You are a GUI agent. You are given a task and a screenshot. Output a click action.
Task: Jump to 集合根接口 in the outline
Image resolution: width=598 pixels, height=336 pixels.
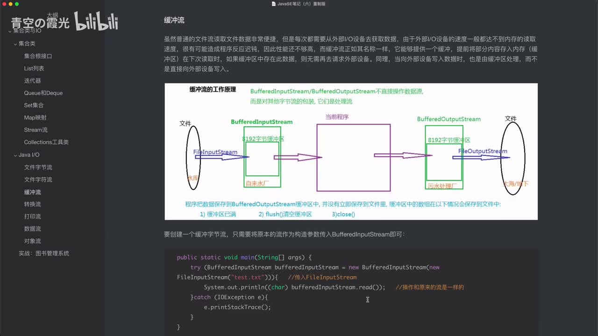pos(38,56)
